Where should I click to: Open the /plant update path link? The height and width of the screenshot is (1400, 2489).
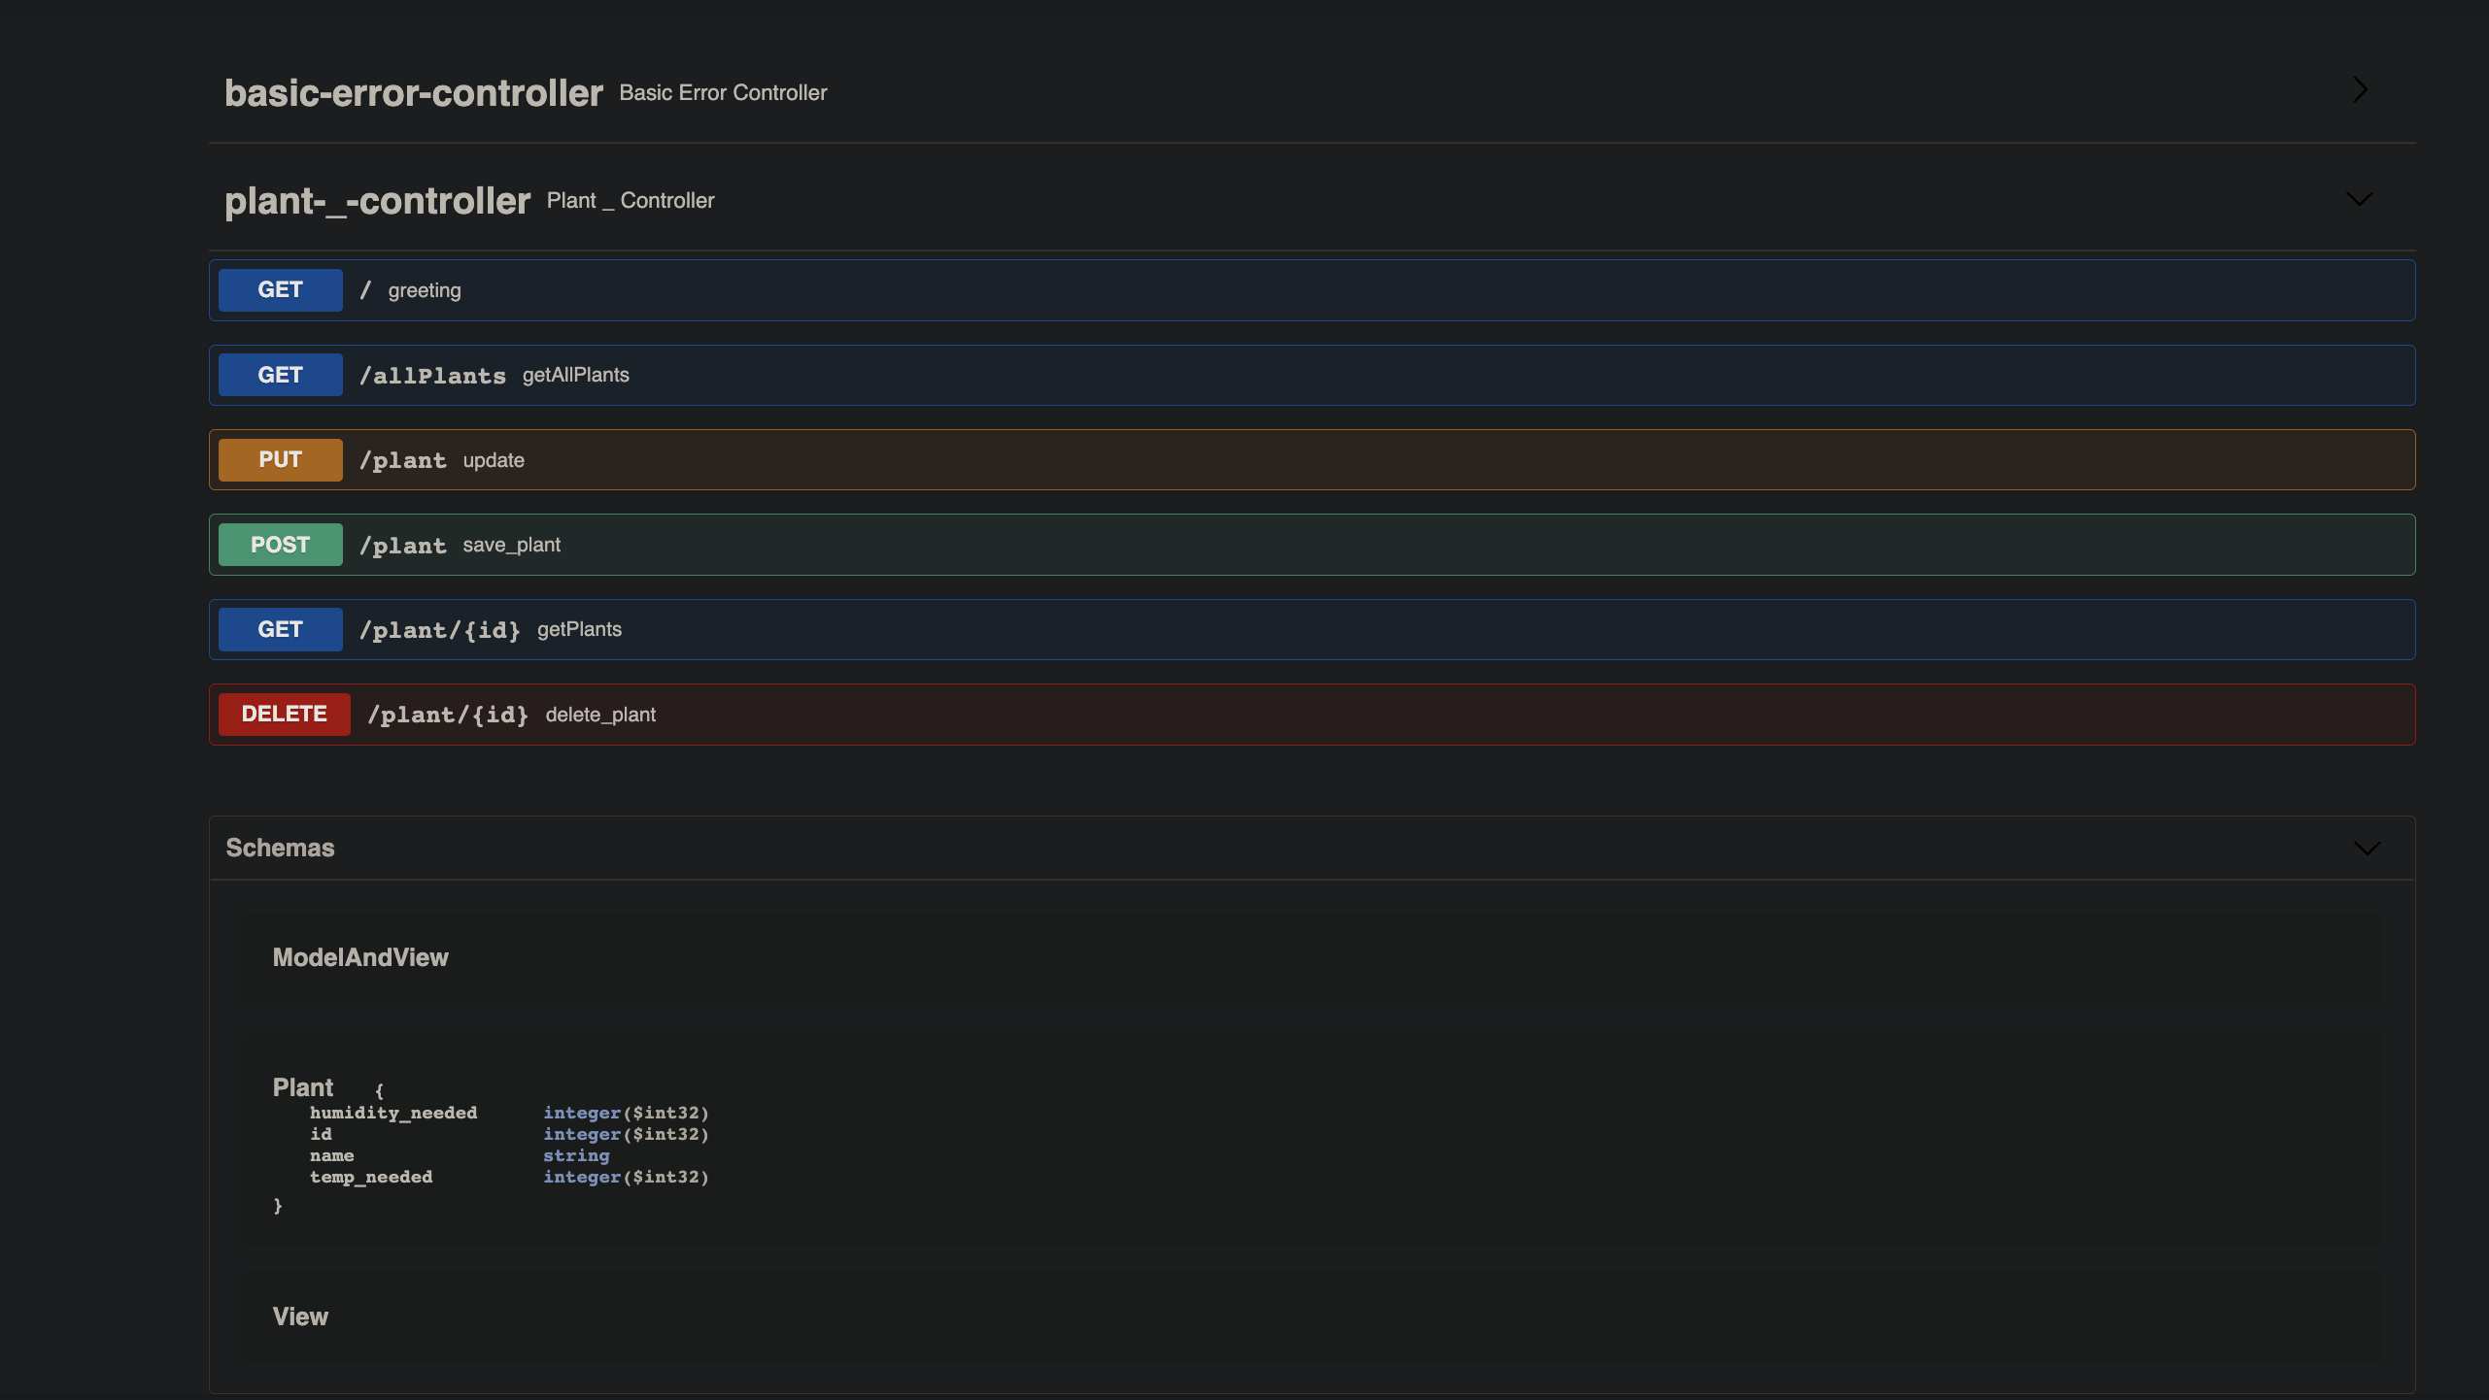pyautogui.click(x=402, y=460)
